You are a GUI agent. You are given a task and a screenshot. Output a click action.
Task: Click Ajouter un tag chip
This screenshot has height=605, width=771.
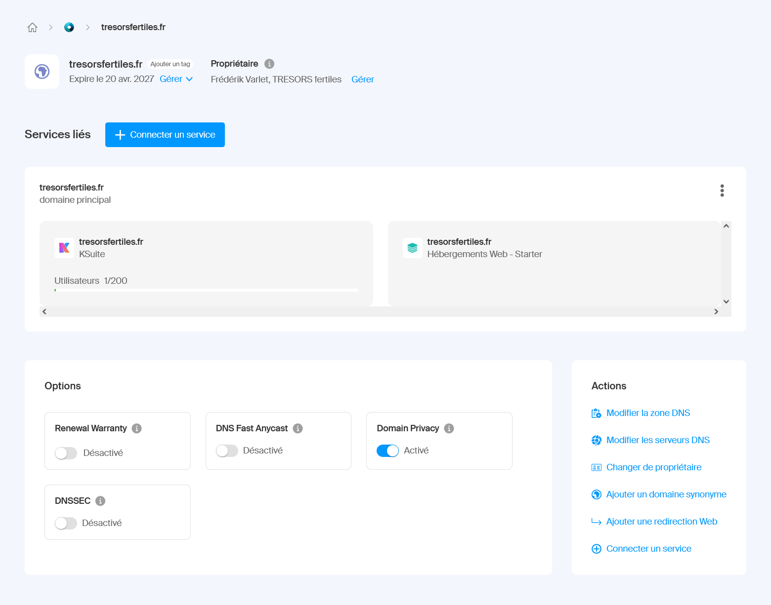click(170, 64)
